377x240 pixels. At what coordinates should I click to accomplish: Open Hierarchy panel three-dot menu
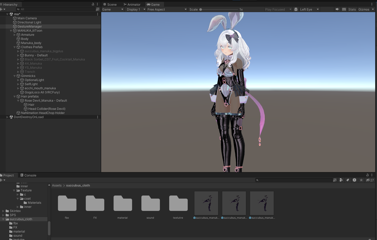click(x=97, y=4)
